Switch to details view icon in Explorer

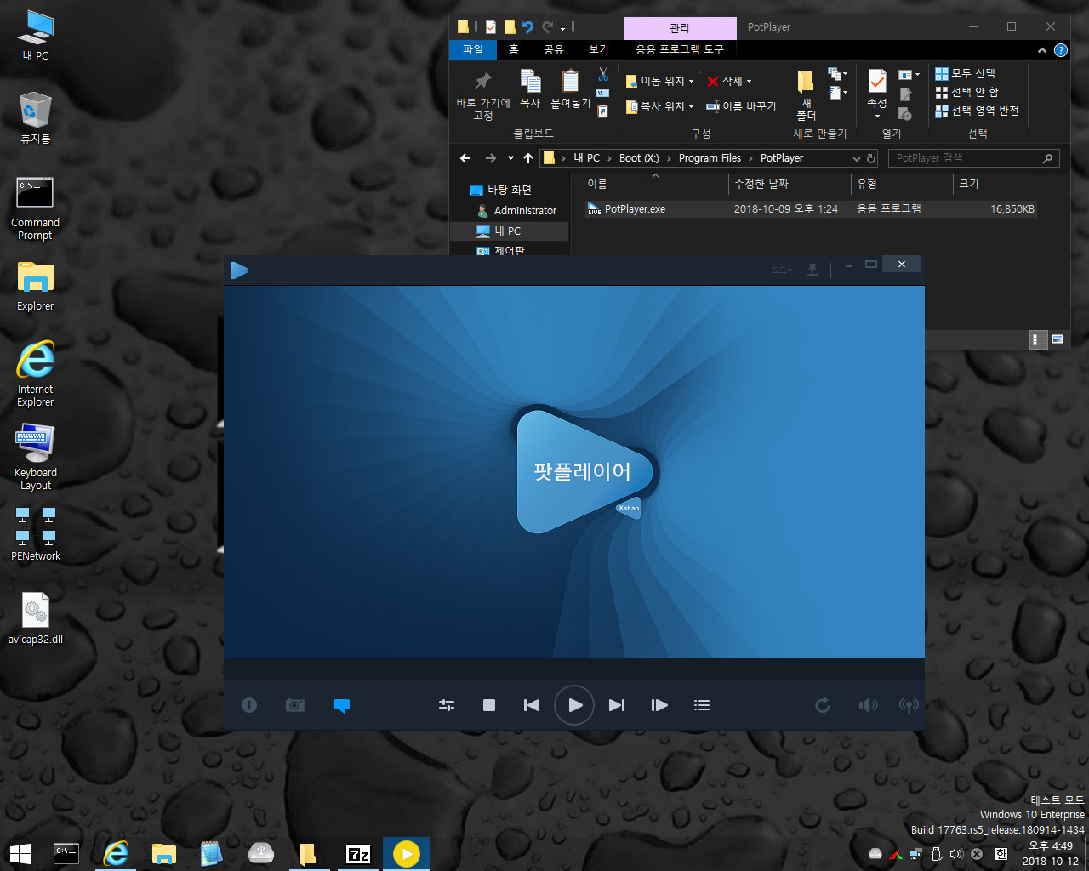pyautogui.click(x=1039, y=339)
